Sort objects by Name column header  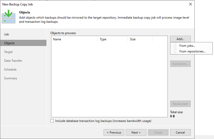74,39
